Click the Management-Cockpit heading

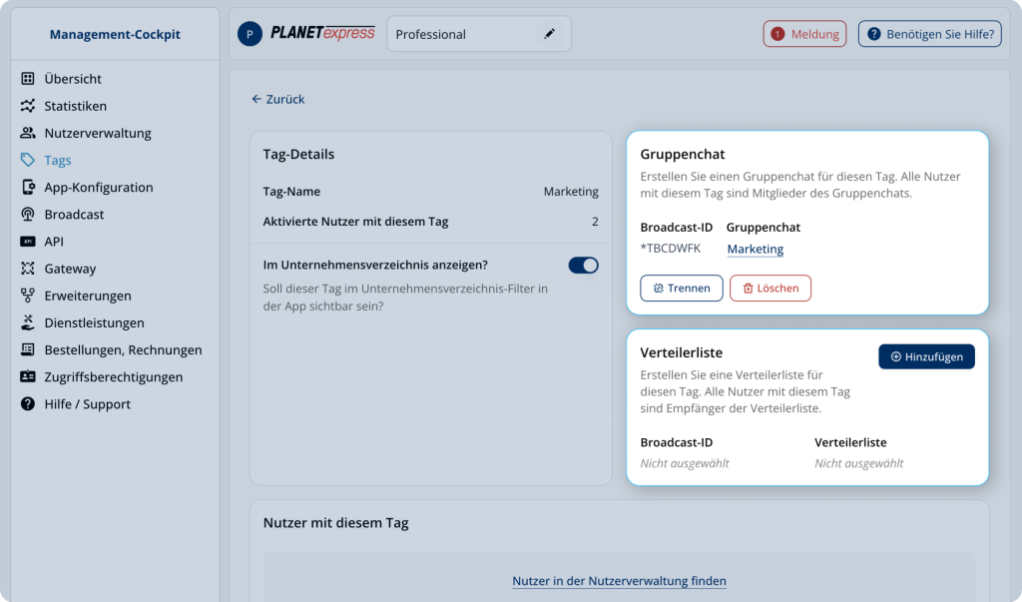tap(115, 35)
